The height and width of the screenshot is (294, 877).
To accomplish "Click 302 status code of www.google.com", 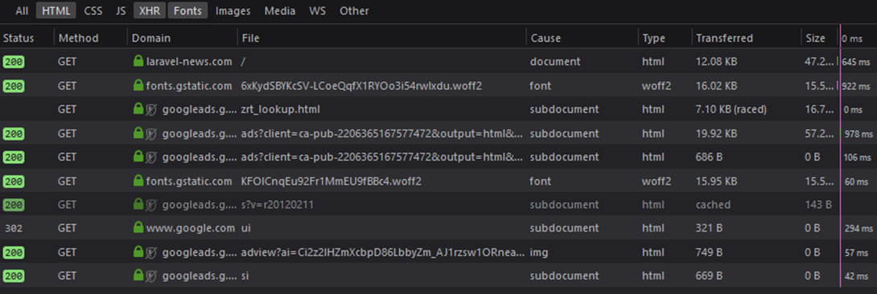I will pos(14,228).
